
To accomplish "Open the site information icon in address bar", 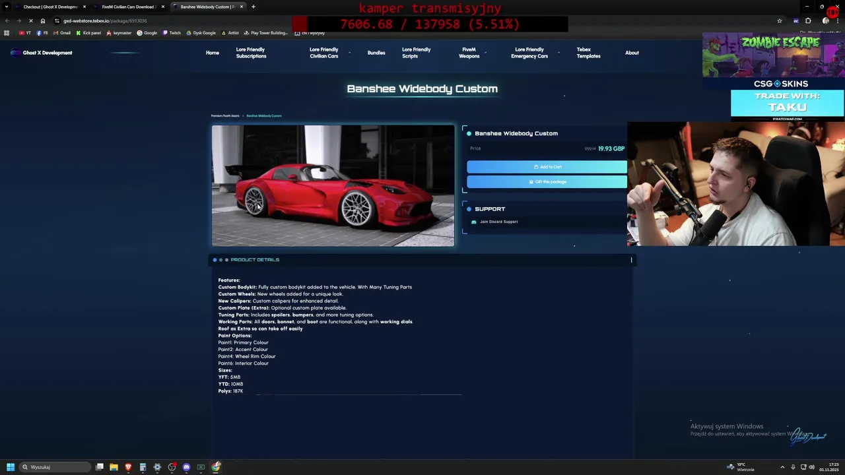I will pos(57,20).
